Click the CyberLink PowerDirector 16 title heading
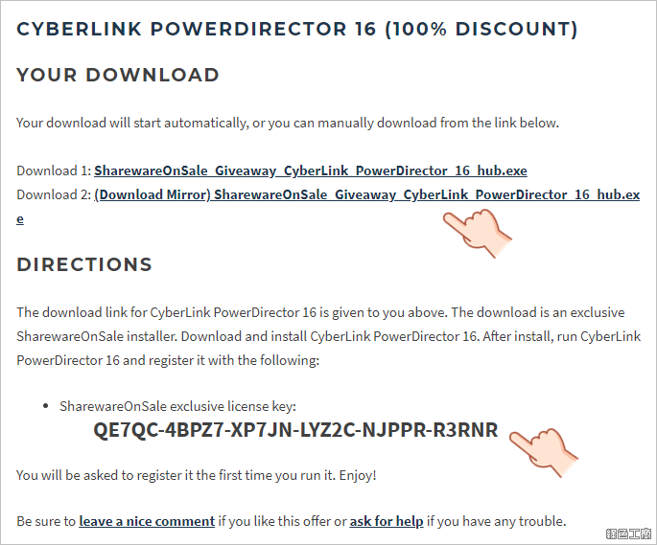The image size is (657, 545). [297, 29]
